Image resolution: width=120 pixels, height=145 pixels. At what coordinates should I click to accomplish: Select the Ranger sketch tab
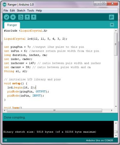12,25
